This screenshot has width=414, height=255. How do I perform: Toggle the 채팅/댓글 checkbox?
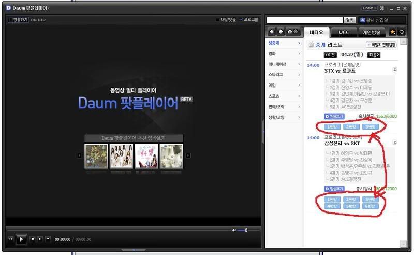pos(218,20)
